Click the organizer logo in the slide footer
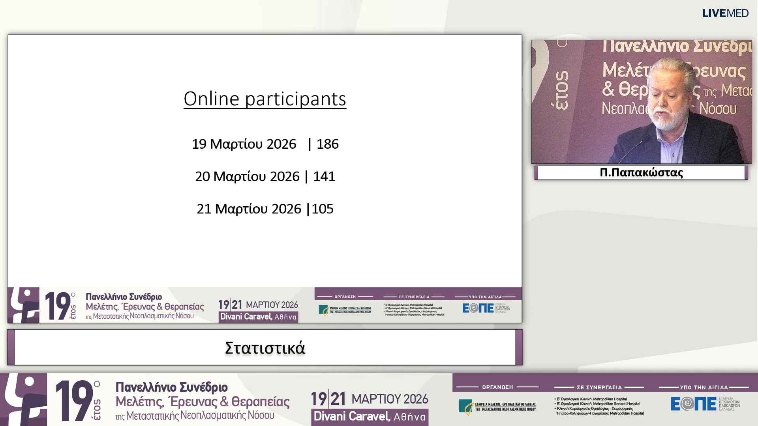The image size is (758, 426). [x=345, y=310]
